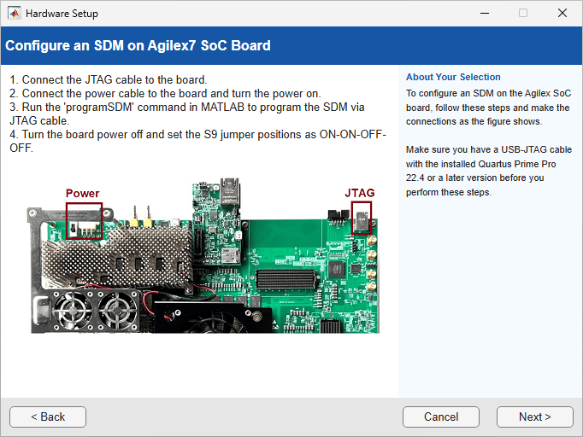Click the disabled maximize button
Screen dimensions: 583x437
(x=523, y=13)
